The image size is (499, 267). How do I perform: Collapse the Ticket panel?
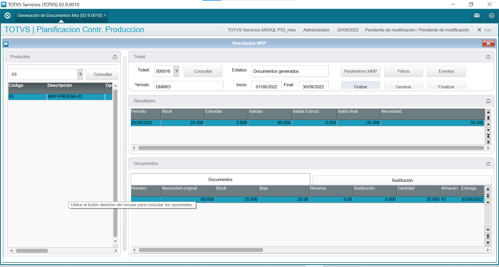[x=488, y=57]
